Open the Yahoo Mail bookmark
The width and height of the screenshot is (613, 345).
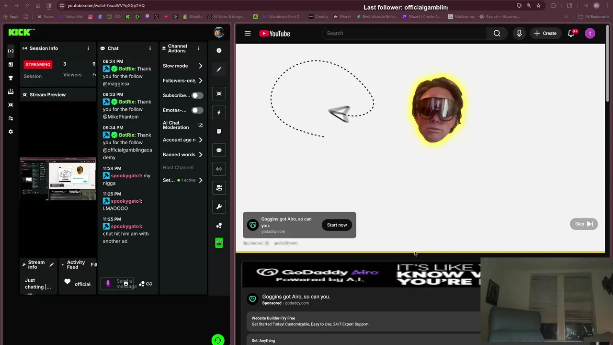[71, 16]
